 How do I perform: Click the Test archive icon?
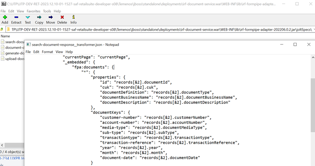tap(28, 17)
